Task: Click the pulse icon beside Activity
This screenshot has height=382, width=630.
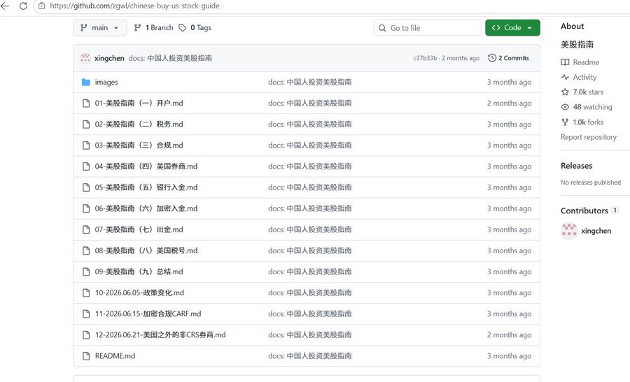Action: tap(565, 77)
